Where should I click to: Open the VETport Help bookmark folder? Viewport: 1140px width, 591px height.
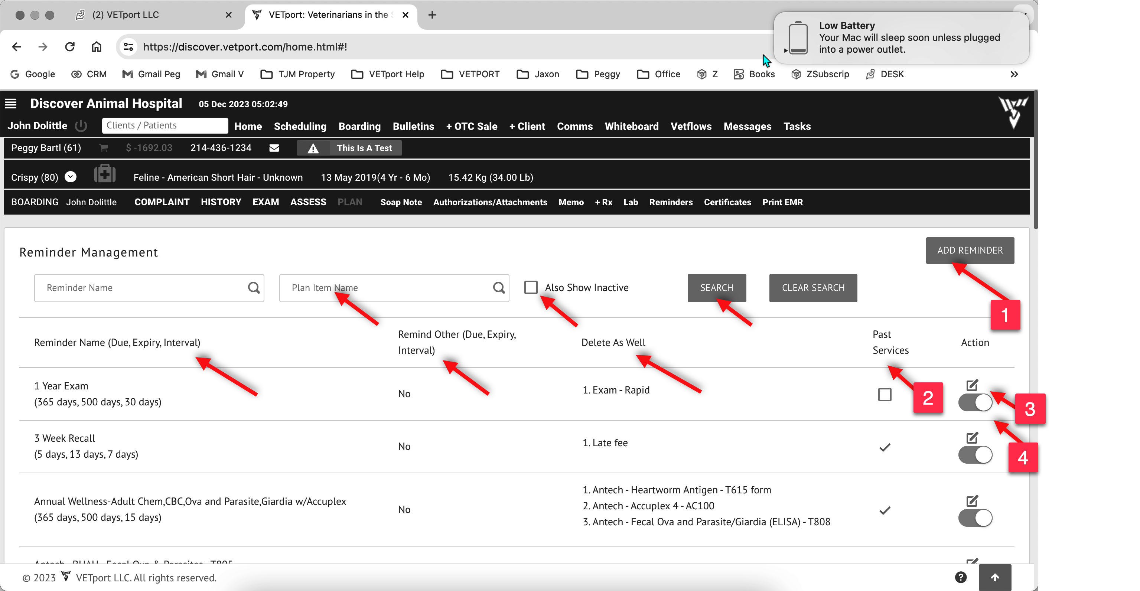click(387, 74)
